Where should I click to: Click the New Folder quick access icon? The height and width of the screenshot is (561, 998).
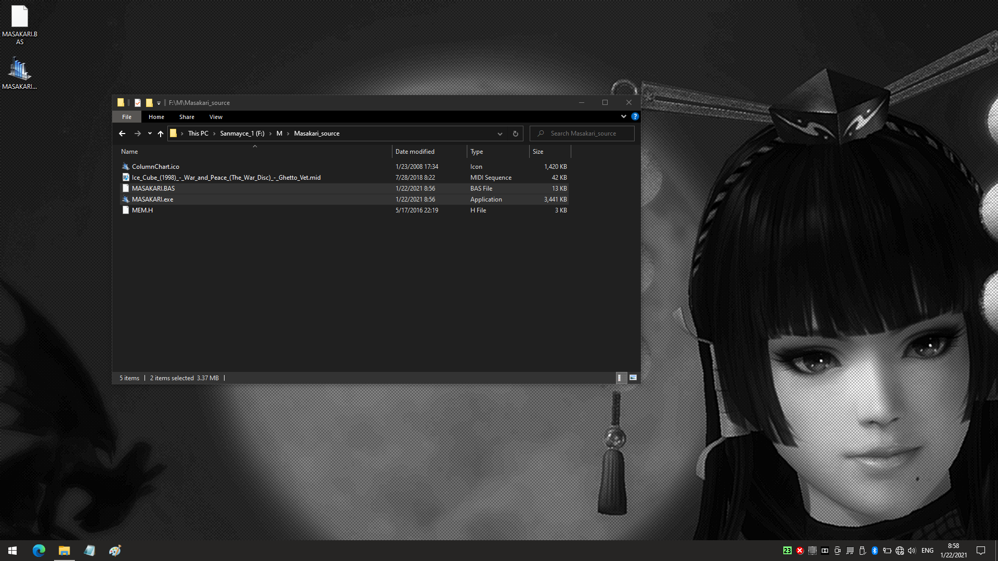tap(149, 103)
